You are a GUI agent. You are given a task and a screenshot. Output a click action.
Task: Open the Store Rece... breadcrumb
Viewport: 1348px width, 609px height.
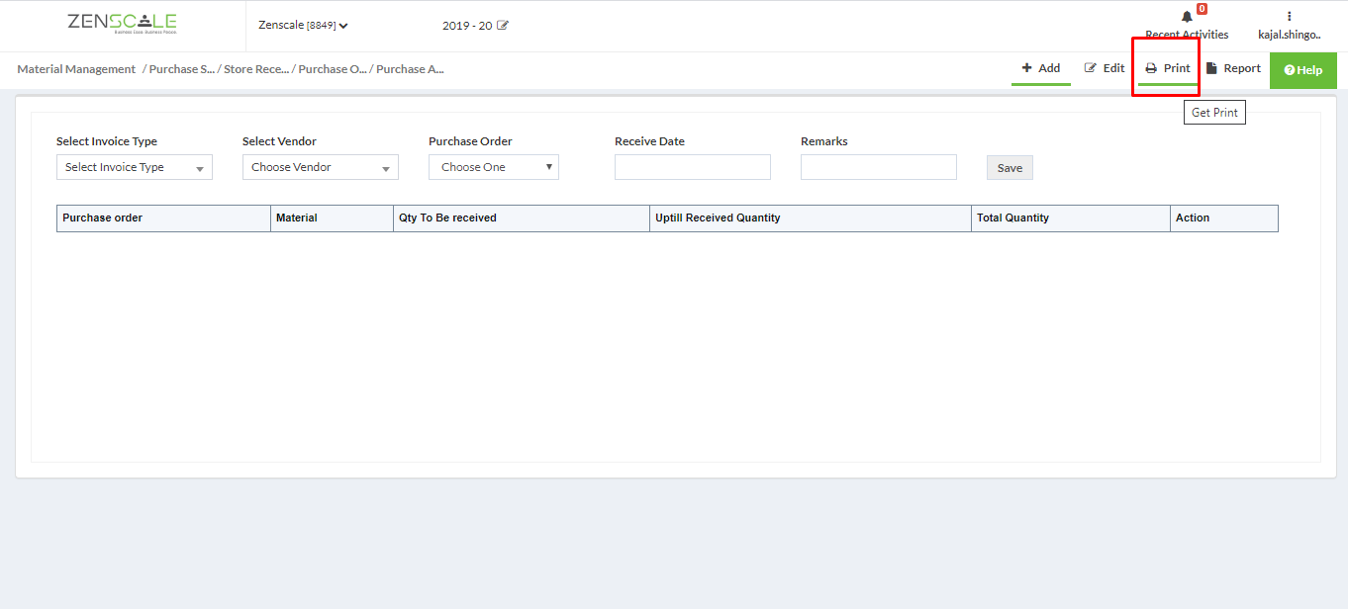(x=256, y=69)
